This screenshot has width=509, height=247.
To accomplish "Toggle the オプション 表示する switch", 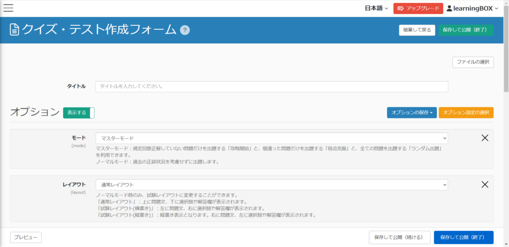I will (79, 113).
